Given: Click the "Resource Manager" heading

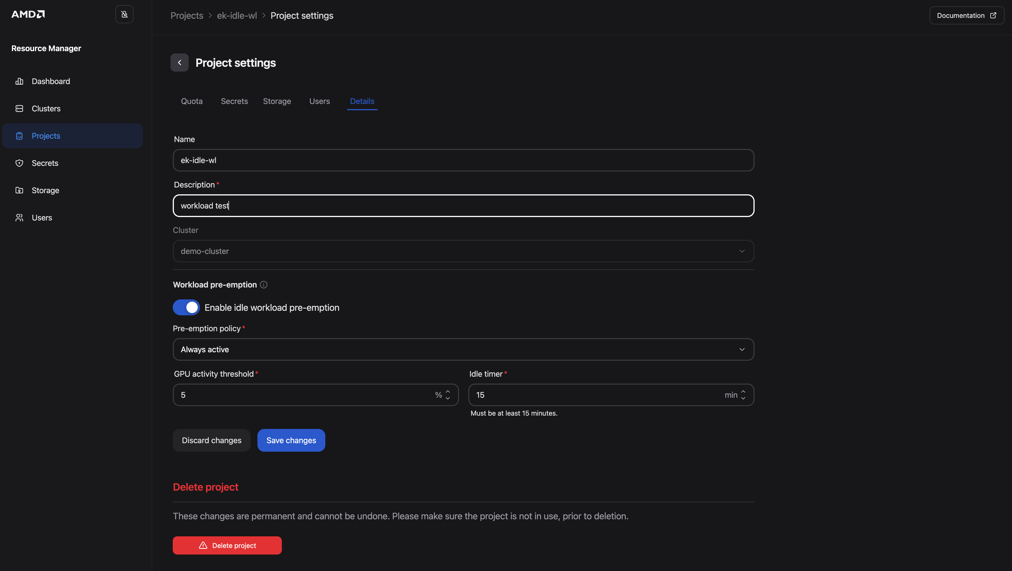Looking at the screenshot, I should pyautogui.click(x=46, y=48).
